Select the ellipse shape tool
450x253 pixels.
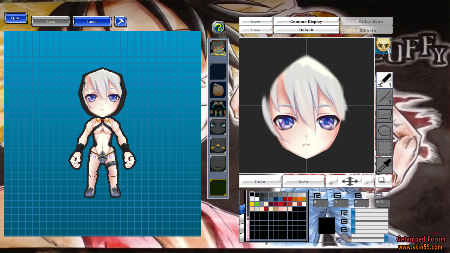click(x=384, y=131)
